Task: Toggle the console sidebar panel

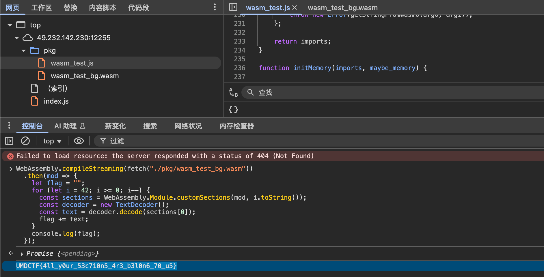Action: 9,141
